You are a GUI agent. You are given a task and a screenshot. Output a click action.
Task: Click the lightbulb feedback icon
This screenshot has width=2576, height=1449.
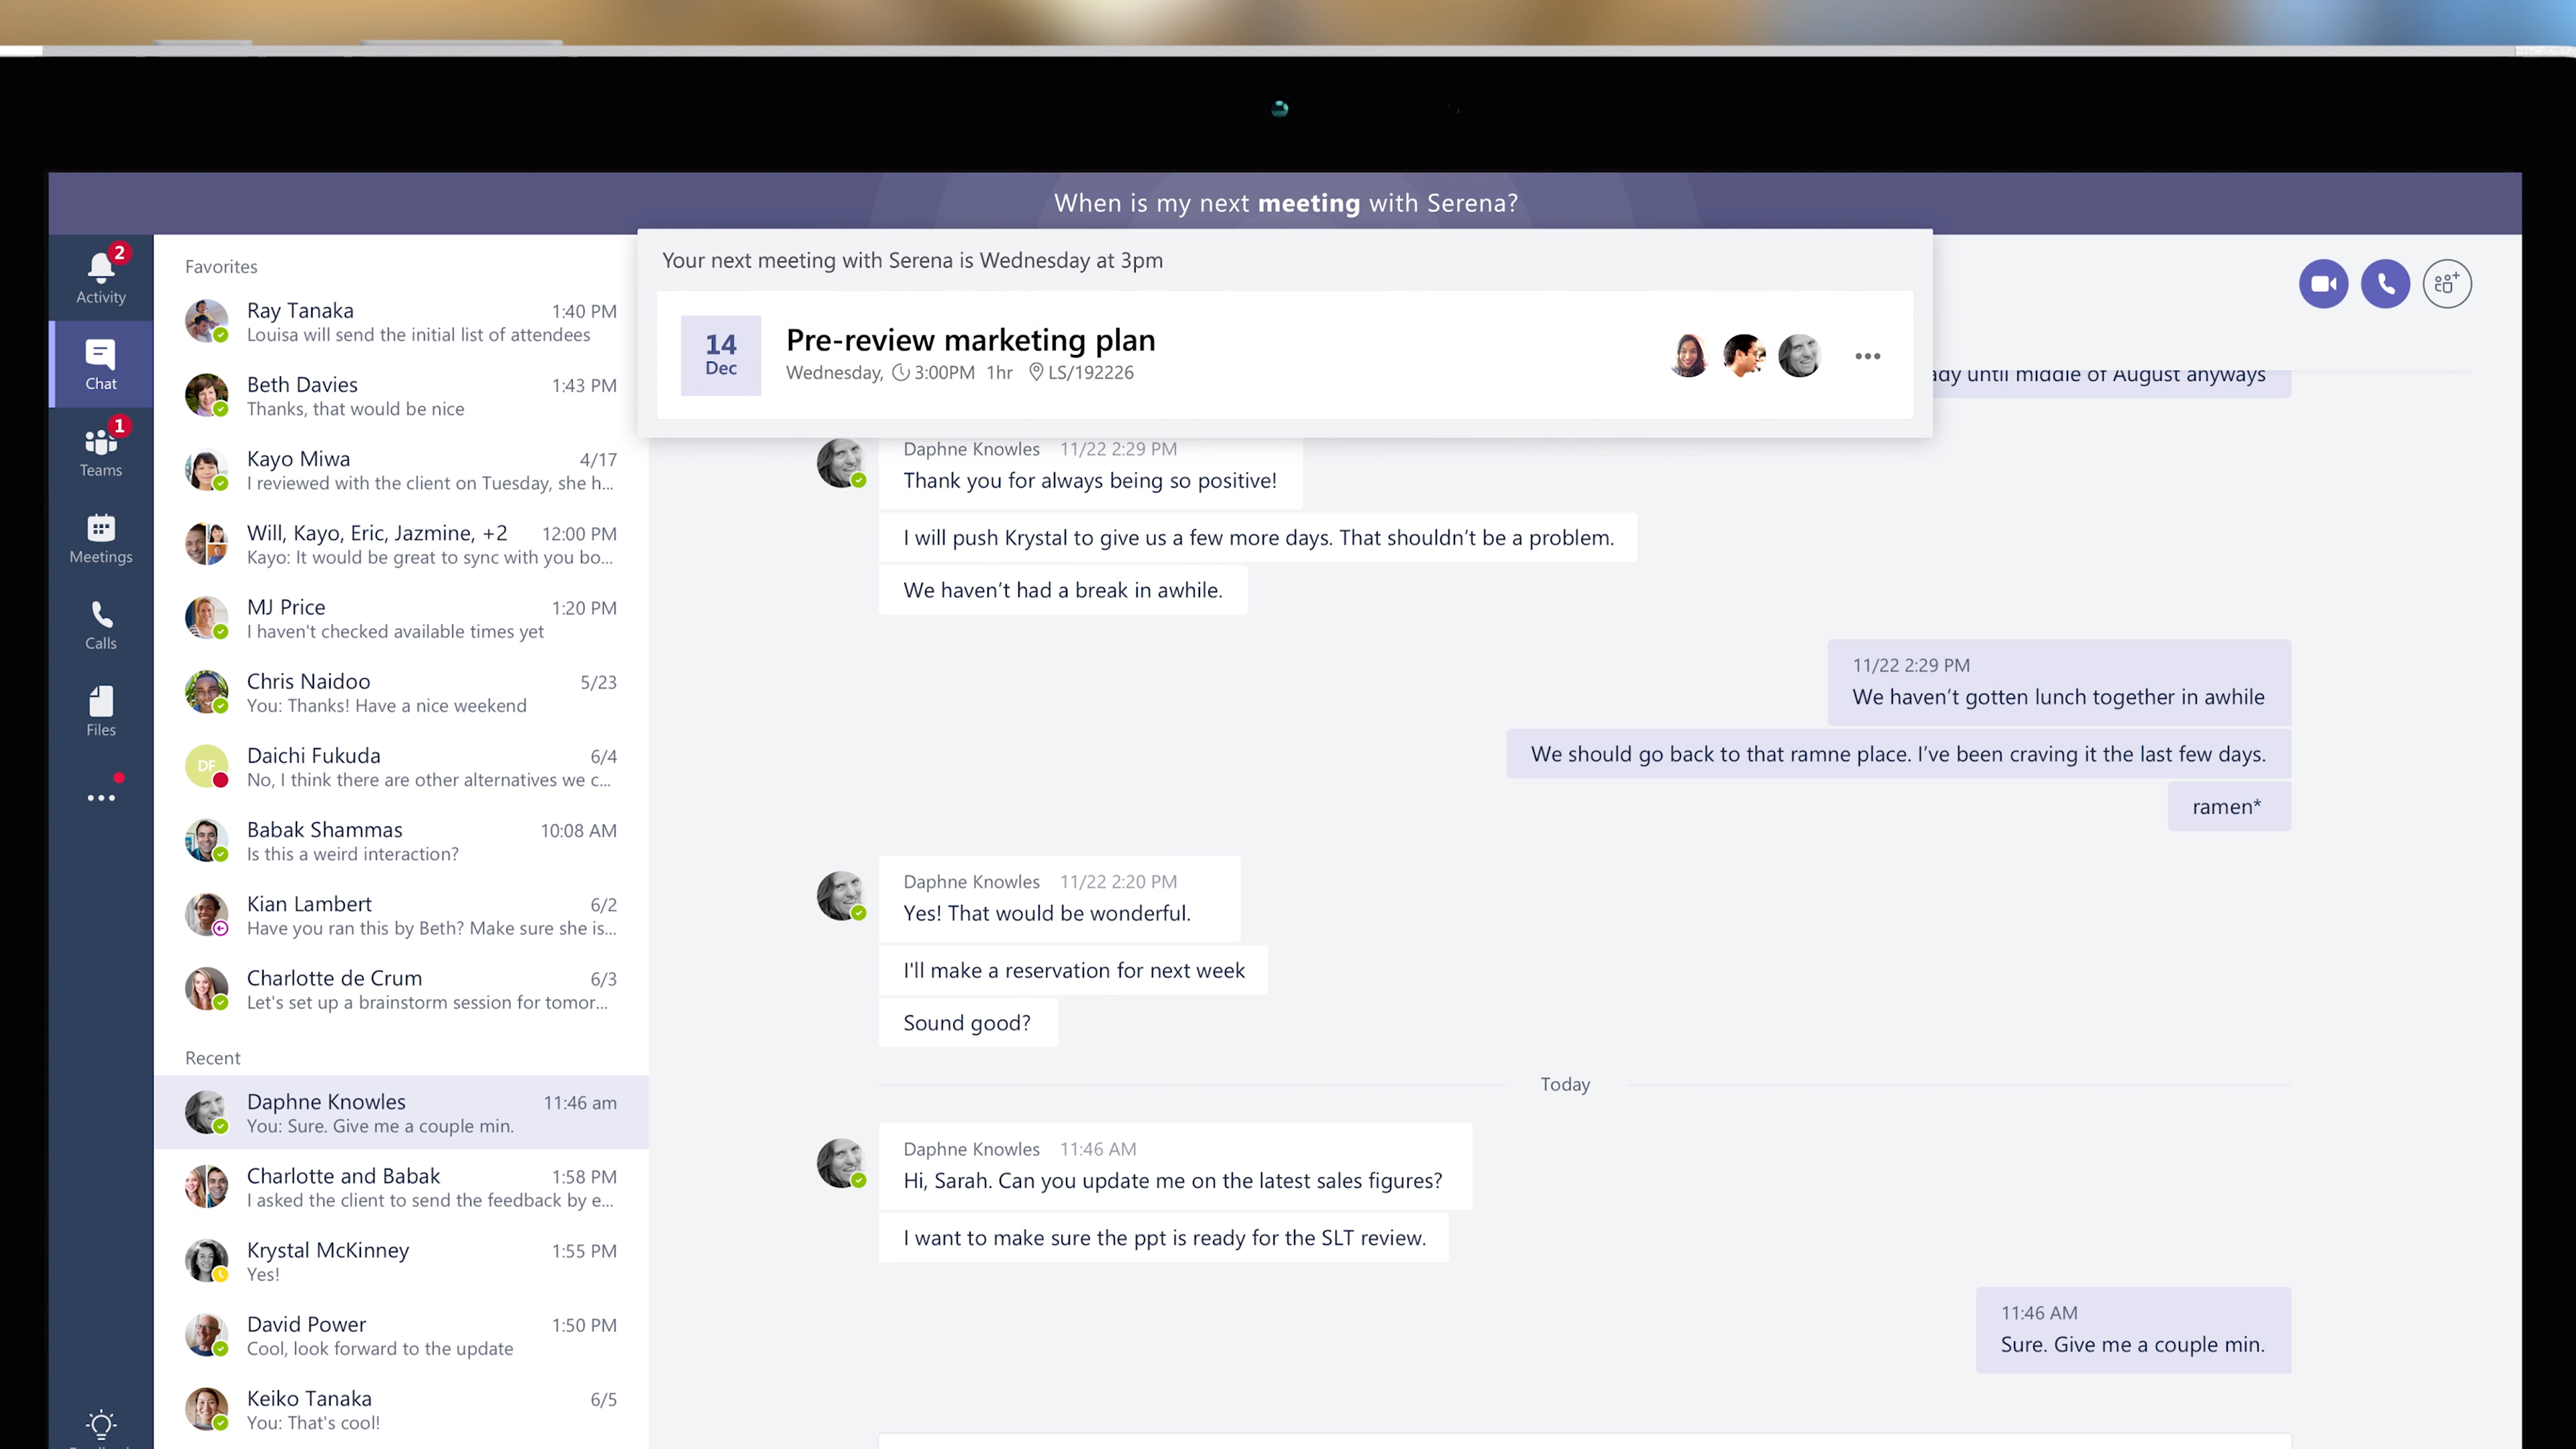pos(101,1424)
